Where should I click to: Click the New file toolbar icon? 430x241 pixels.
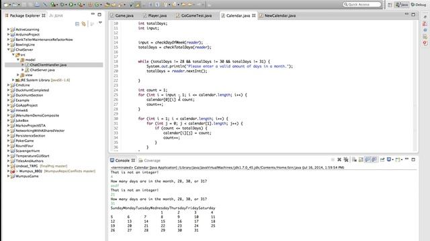[5, 5]
